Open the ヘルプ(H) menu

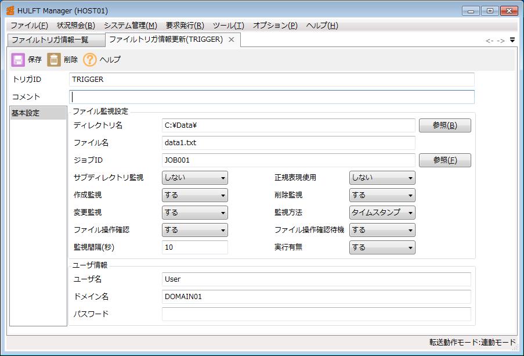click(322, 26)
